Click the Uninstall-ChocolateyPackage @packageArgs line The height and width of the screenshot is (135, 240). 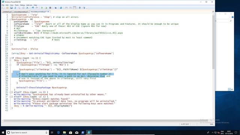coord(42,87)
